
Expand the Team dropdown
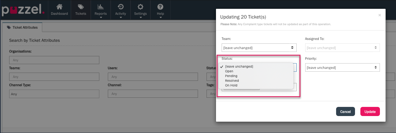point(259,48)
